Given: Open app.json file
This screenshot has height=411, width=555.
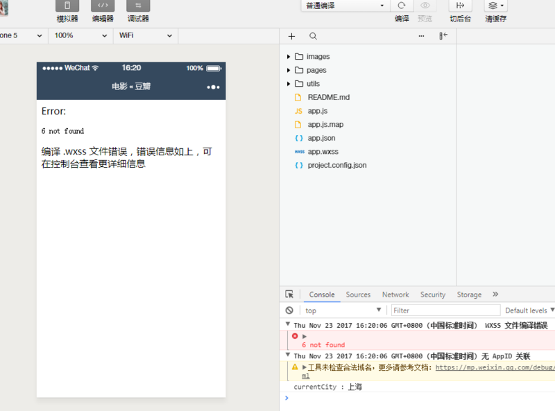Looking at the screenshot, I should [x=321, y=138].
